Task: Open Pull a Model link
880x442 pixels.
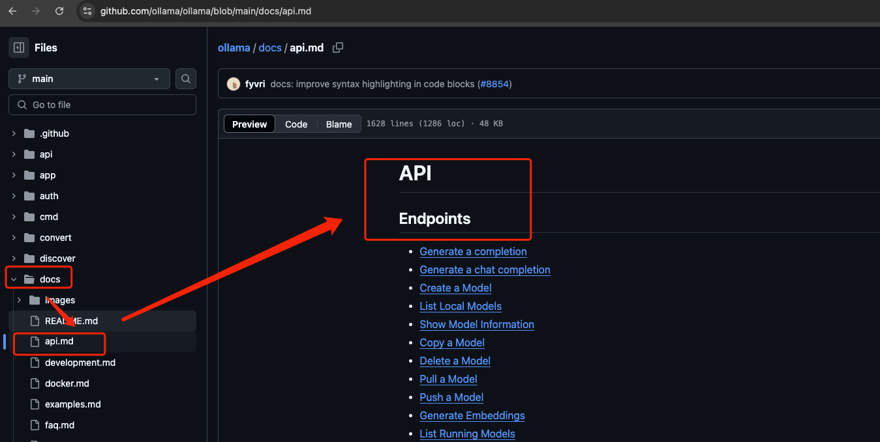Action: (x=448, y=379)
